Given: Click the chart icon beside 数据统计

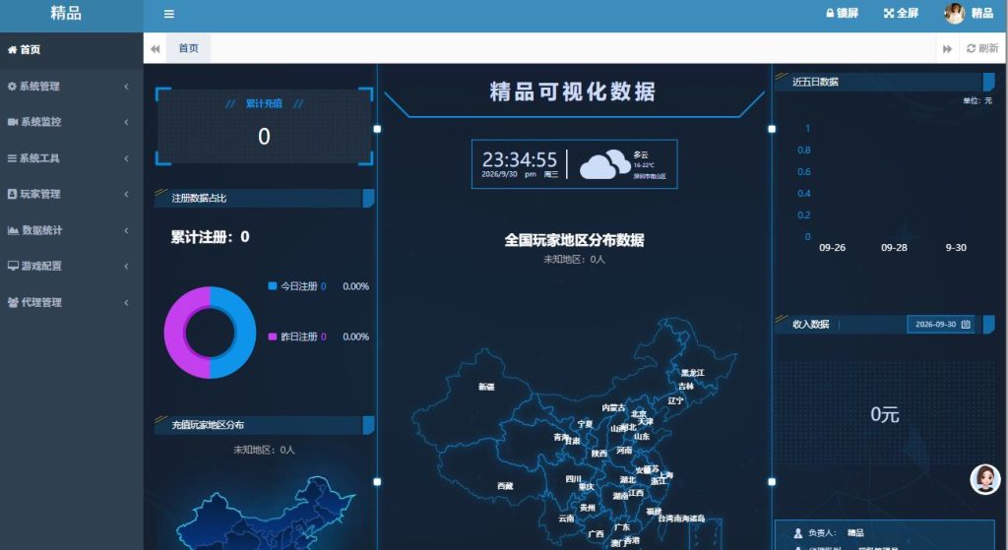Looking at the screenshot, I should 13,230.
